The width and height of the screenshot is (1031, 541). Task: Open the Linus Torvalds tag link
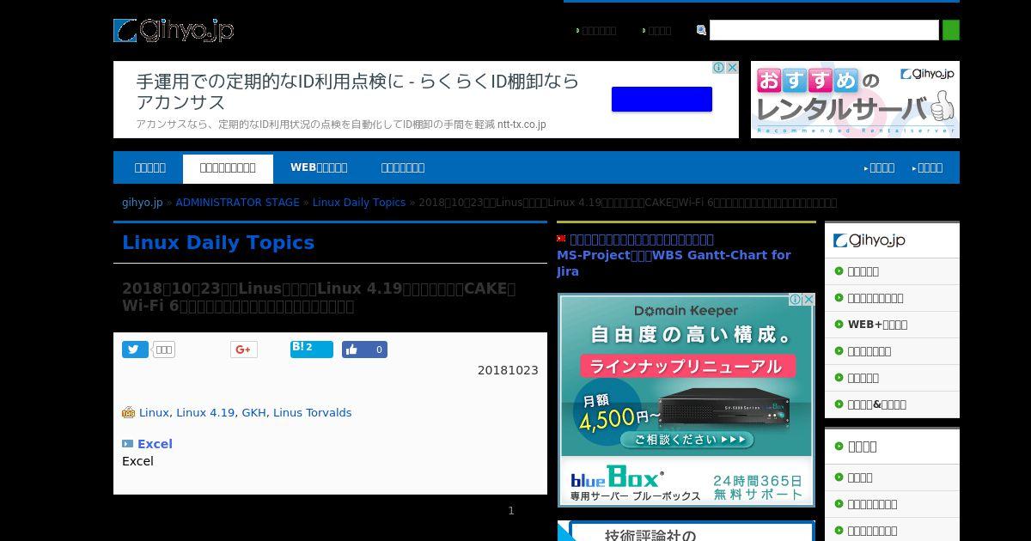(x=312, y=412)
